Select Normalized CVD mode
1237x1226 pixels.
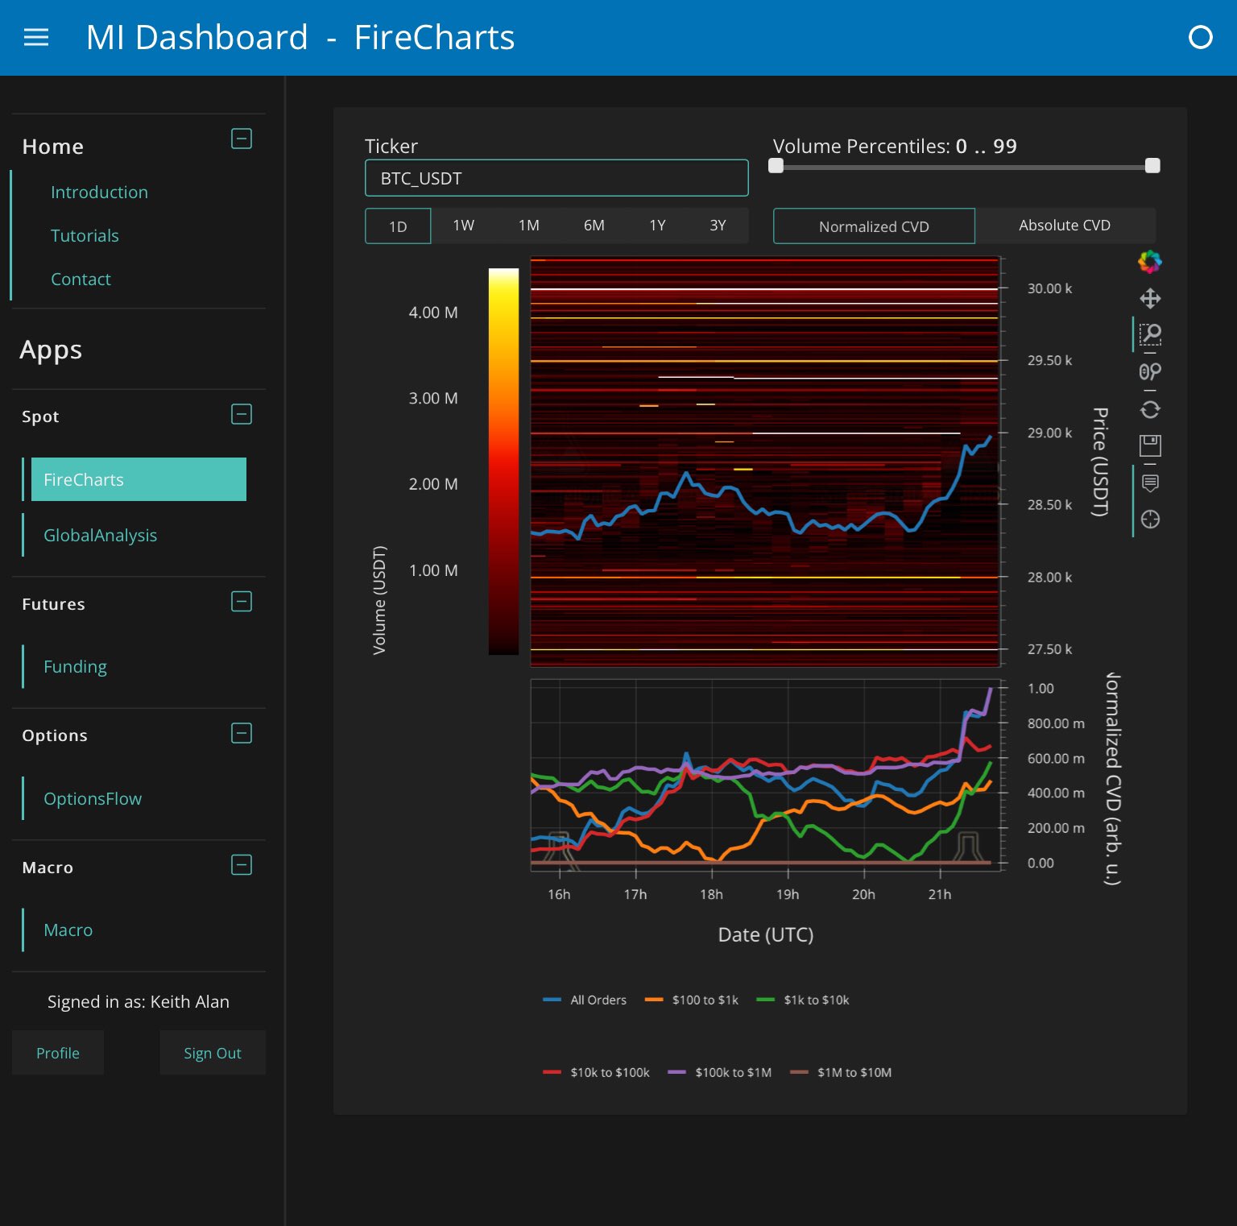874,226
